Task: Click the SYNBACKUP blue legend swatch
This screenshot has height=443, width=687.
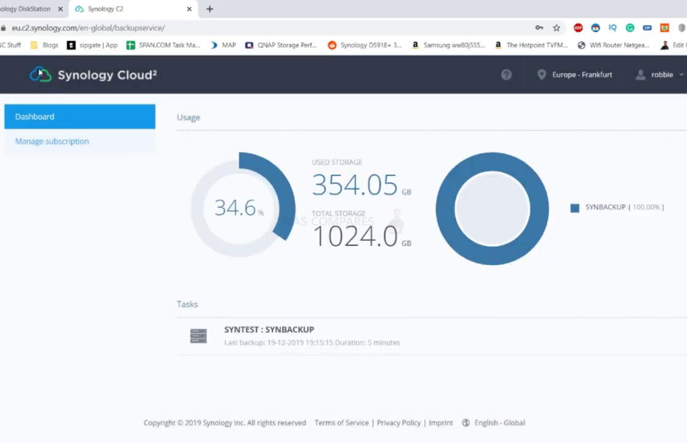Action: click(574, 208)
